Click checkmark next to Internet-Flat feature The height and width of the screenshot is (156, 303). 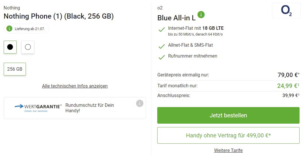[x=162, y=30]
